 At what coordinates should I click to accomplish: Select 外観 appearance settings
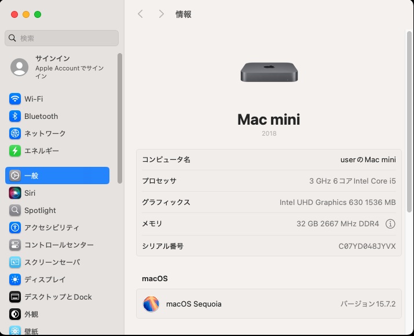point(31,314)
